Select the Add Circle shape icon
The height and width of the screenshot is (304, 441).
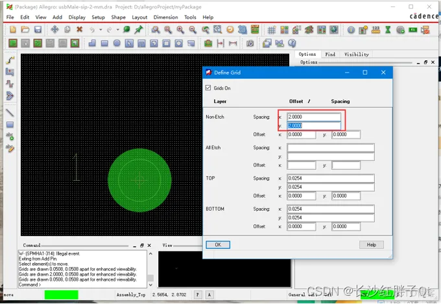click(x=117, y=43)
